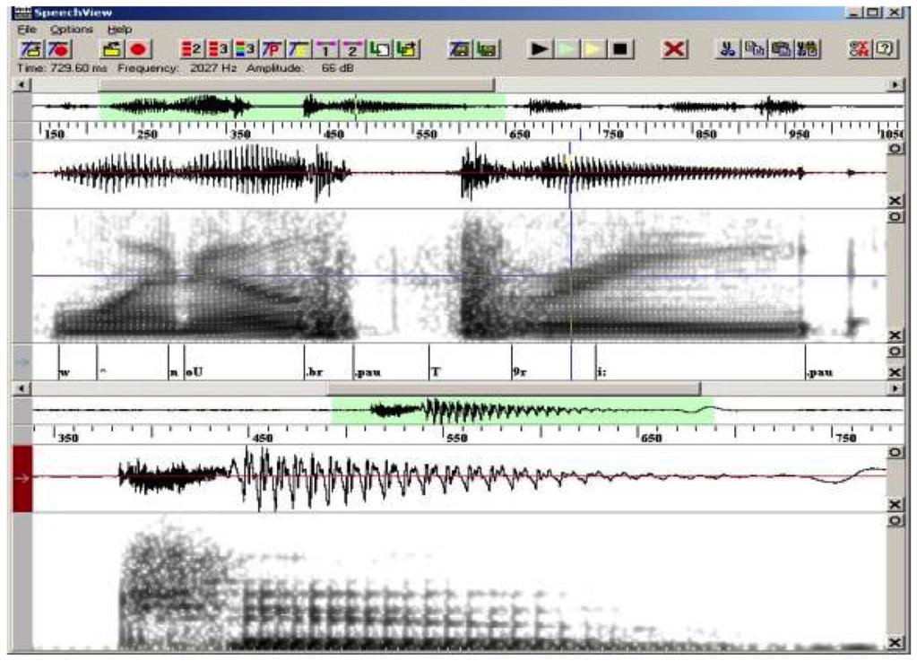Close the lower waveform panel with X
The image size is (917, 661).
(895, 504)
